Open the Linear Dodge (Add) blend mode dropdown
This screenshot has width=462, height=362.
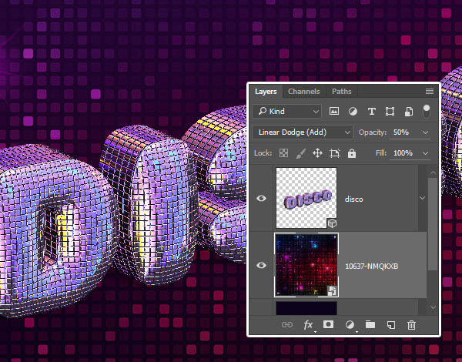click(x=302, y=132)
